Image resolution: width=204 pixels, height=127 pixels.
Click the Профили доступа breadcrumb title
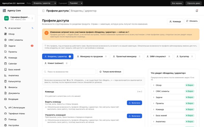(57, 11)
